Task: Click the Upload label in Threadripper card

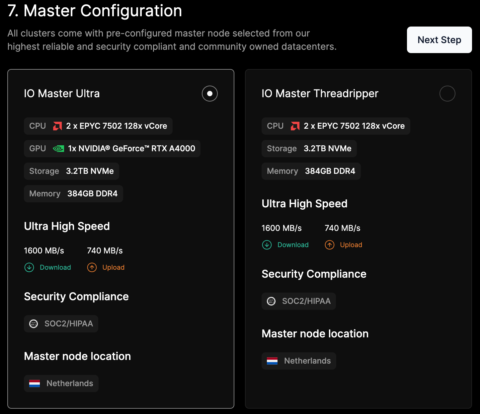Action: [x=351, y=245]
